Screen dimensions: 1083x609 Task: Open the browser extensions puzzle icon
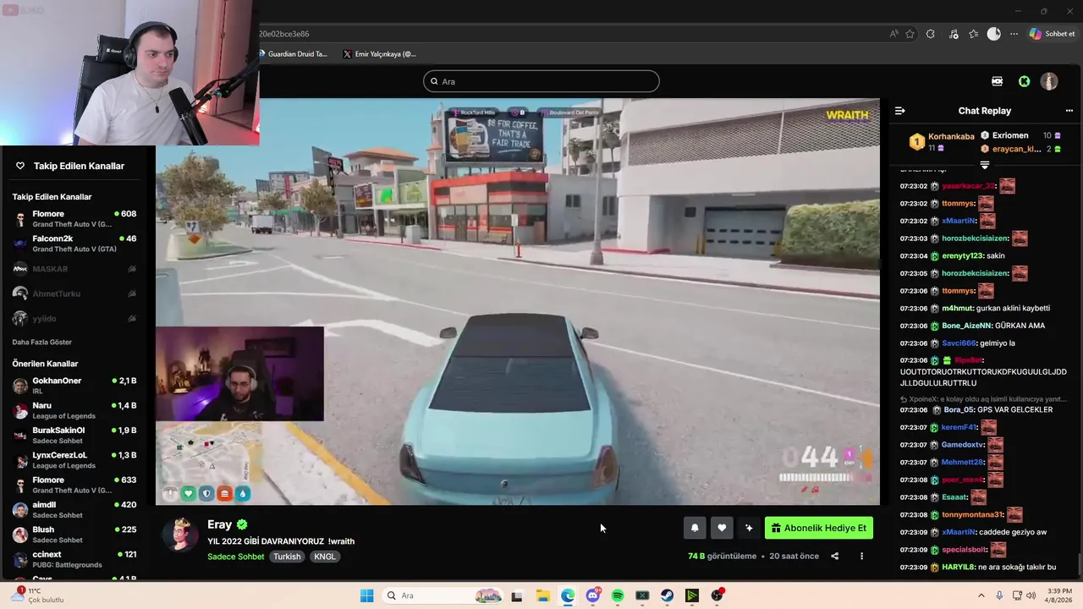tap(931, 34)
